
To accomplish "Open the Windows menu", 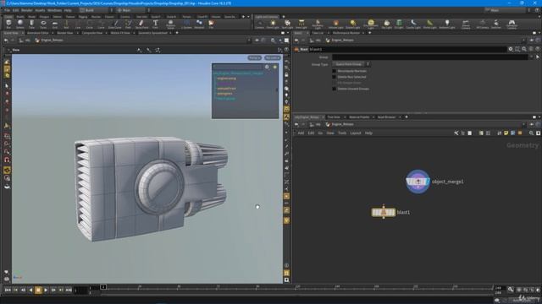I will [54, 10].
